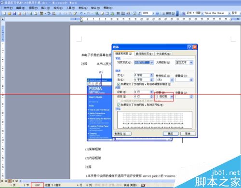Open the Times New Roman font dropdown

(x=229, y=13)
